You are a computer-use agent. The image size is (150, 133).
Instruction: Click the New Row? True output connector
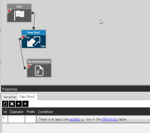click(20, 39)
